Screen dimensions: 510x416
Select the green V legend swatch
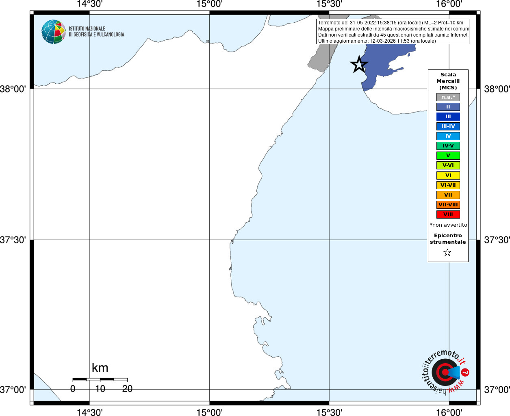tap(448, 156)
